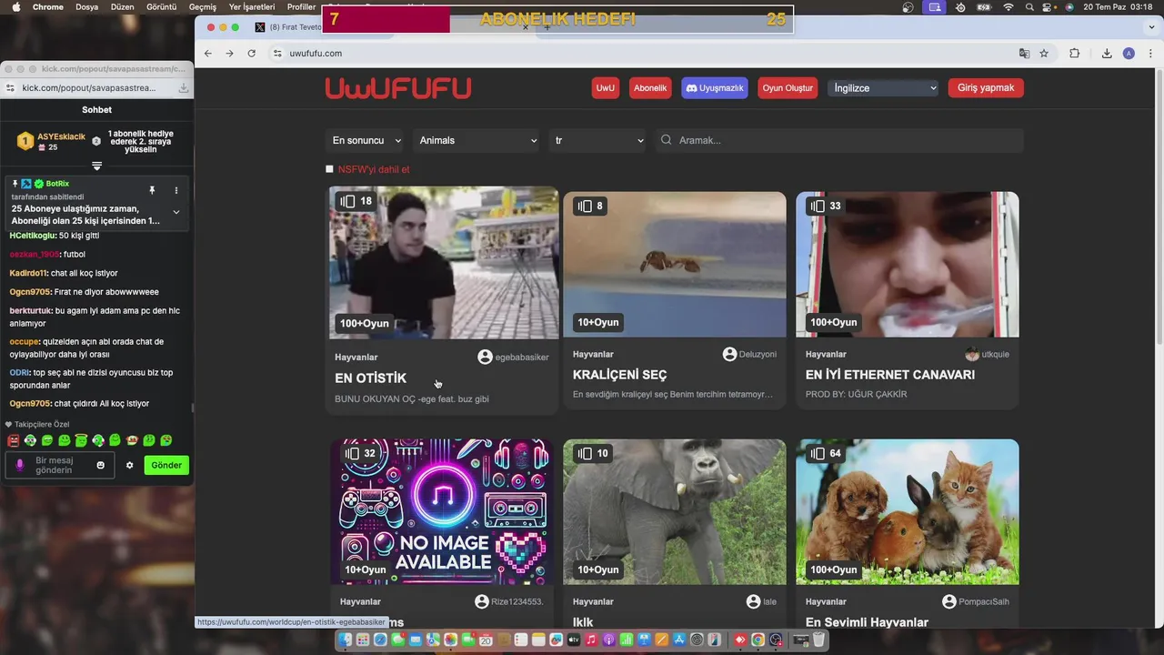This screenshot has height=655, width=1164.
Task: Open macOS Spotlight search icon
Action: pos(1029,6)
